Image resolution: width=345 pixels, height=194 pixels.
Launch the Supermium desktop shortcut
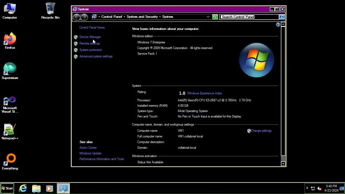point(10,71)
